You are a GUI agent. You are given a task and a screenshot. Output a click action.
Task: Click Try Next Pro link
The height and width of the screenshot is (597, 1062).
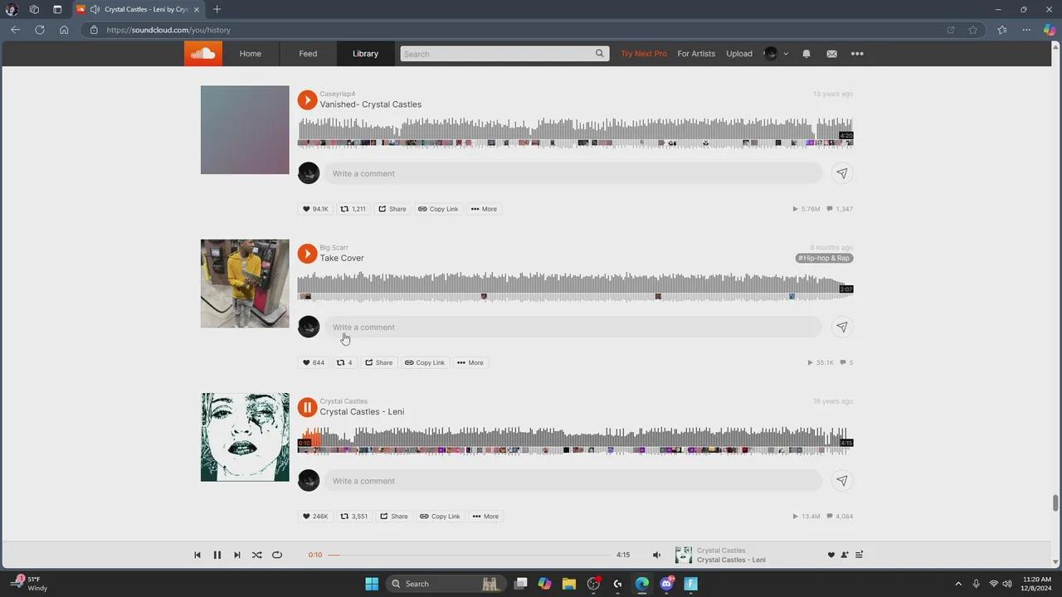644,54
